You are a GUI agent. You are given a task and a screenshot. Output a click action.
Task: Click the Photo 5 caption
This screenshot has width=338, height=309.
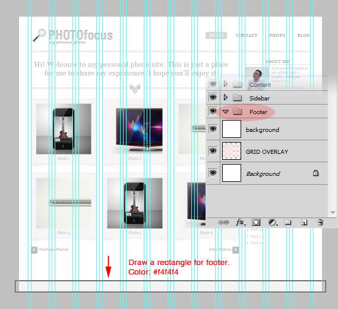point(135,233)
